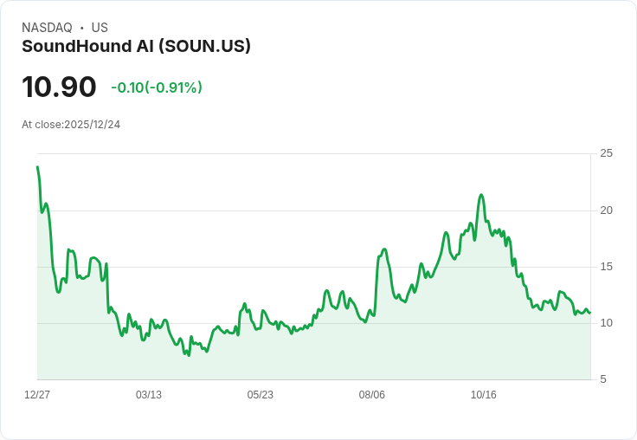
Task: Click the 05/23 date axis label
Action: [x=260, y=395]
